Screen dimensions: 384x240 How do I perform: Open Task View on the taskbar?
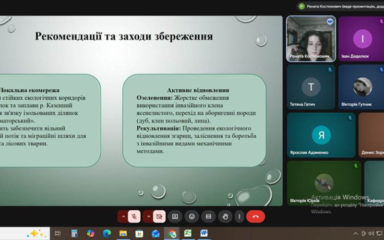pos(57,233)
